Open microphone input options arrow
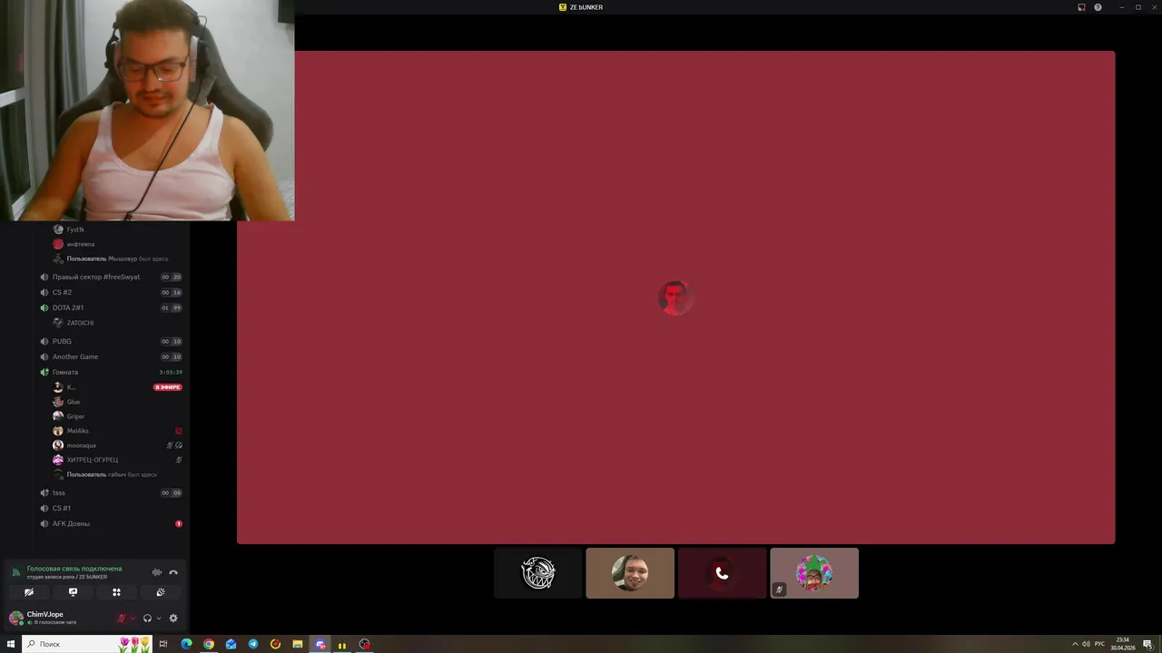 pyautogui.click(x=133, y=619)
